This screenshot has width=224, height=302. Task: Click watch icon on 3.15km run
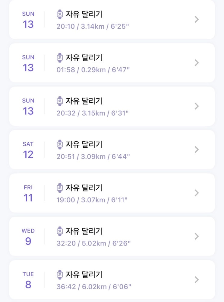click(x=60, y=101)
